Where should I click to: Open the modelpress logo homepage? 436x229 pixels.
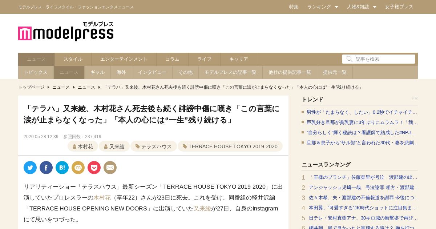click(x=66, y=31)
